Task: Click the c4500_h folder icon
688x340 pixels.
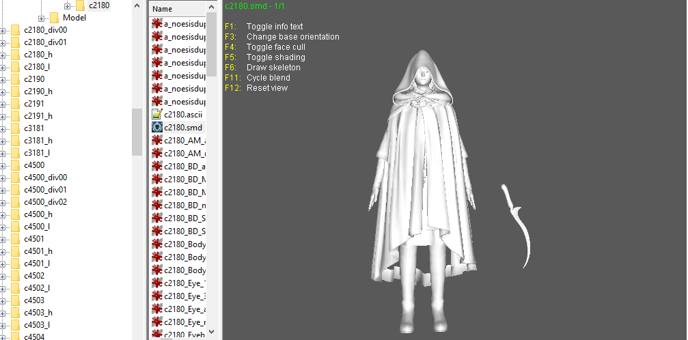Action: point(15,214)
